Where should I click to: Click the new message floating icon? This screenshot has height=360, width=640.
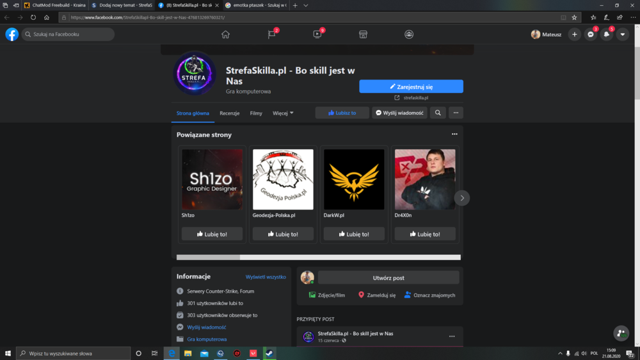[621, 334]
